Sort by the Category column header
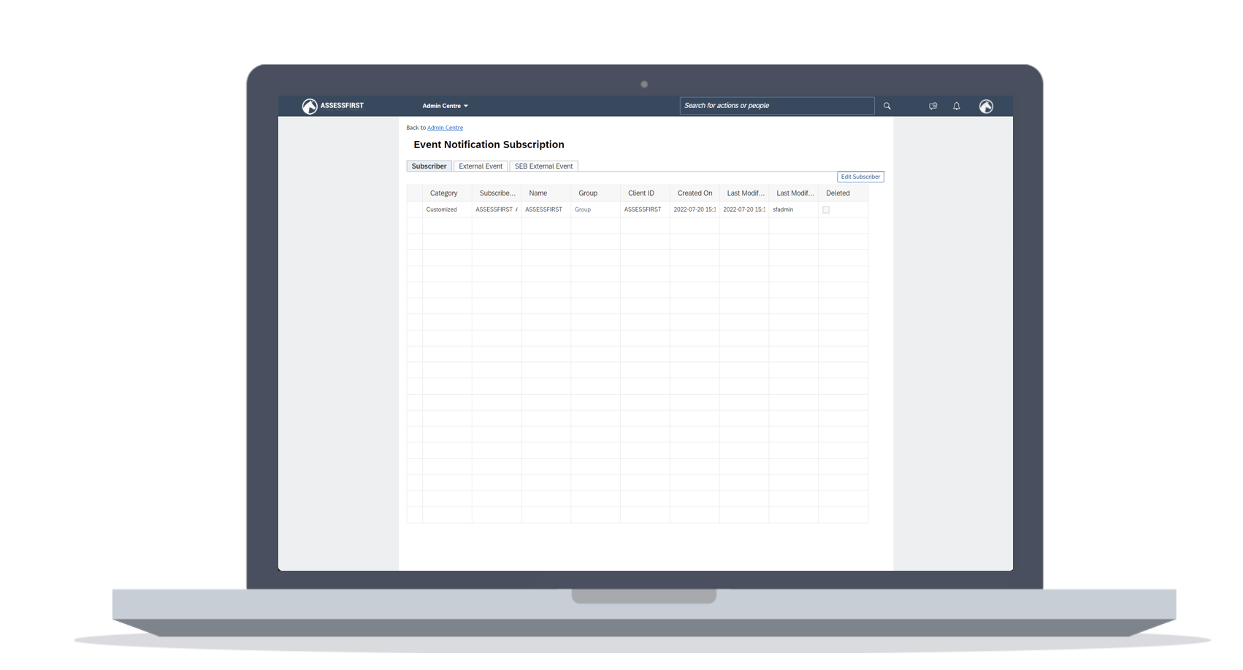1243x670 pixels. pos(444,193)
